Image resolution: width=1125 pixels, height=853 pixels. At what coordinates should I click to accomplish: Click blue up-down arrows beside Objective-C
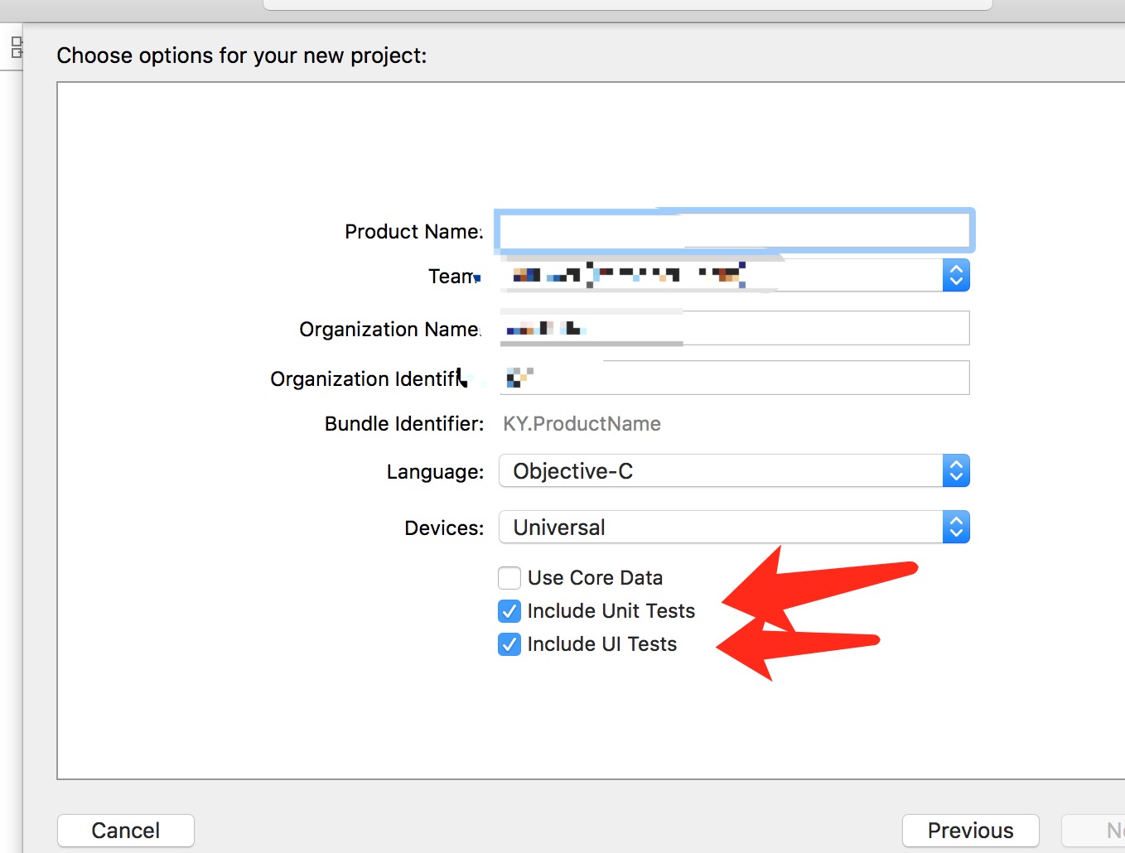click(x=956, y=471)
